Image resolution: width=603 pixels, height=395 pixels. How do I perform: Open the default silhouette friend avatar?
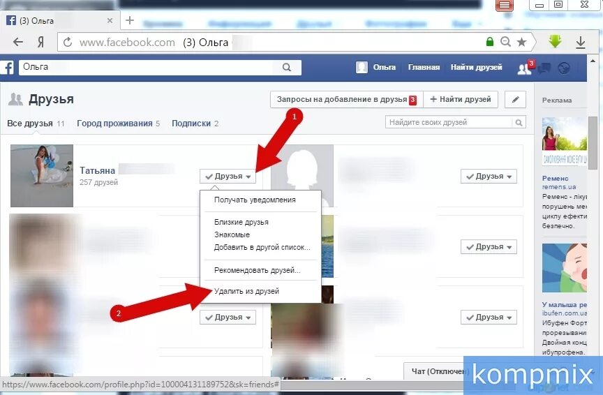click(x=302, y=176)
